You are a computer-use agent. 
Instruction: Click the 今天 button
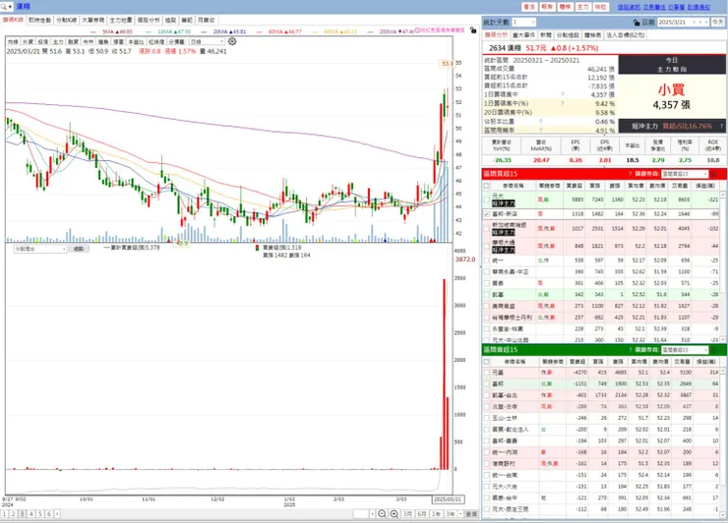718,23
